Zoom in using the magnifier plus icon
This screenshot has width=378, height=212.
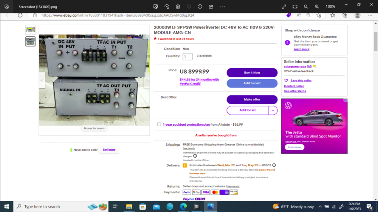[317, 7]
